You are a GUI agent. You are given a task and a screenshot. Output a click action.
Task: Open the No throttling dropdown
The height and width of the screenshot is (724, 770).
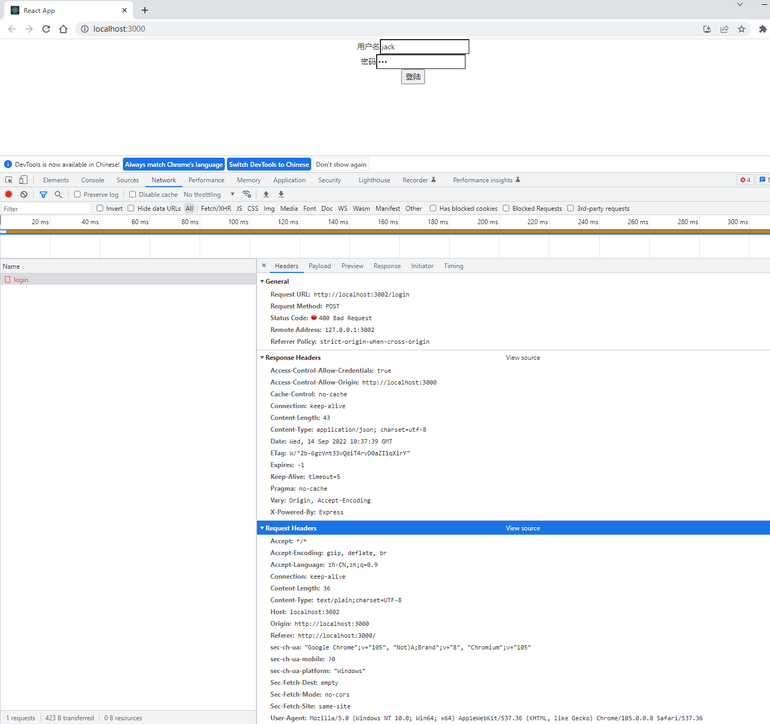click(209, 195)
